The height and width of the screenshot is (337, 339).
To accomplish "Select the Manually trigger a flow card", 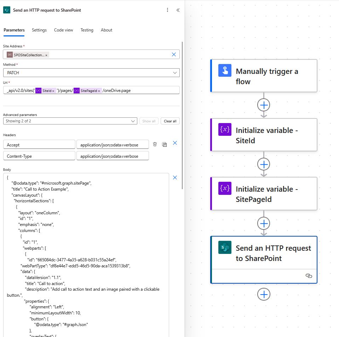I will 264,76.
